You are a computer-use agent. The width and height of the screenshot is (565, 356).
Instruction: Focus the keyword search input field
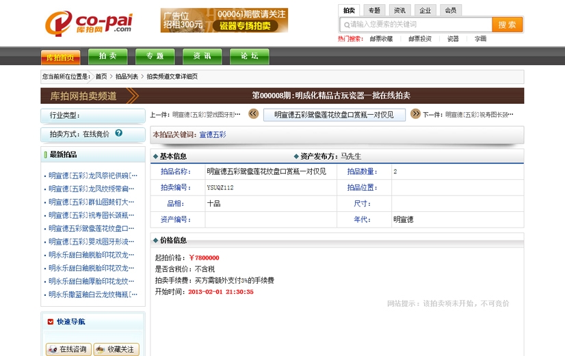(419, 25)
